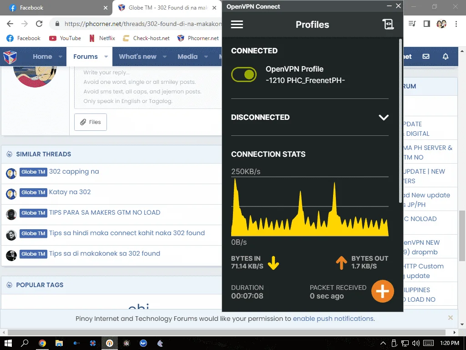466x350 pixels.
Task: Click the import profile icon in OpenVPN
Action: 388,24
